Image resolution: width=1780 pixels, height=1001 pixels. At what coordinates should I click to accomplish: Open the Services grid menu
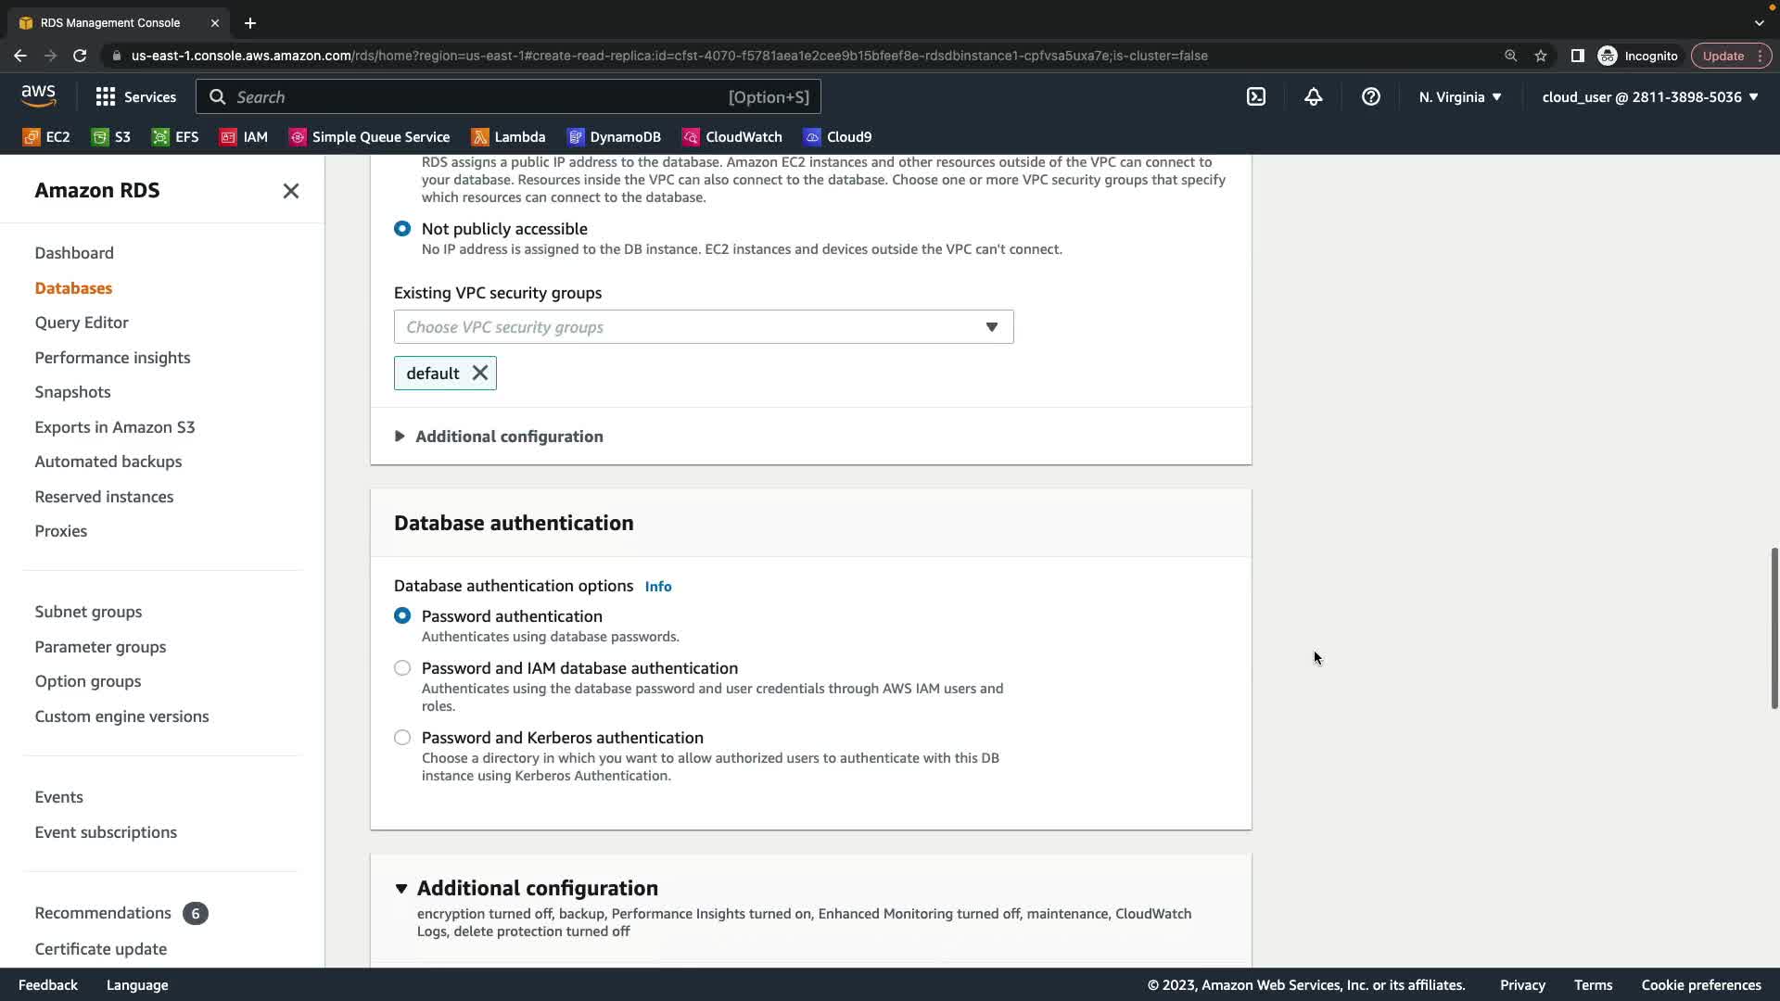pyautogui.click(x=135, y=96)
